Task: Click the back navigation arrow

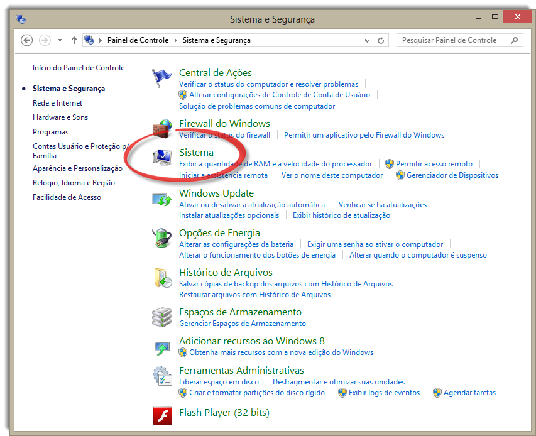Action: [26, 40]
